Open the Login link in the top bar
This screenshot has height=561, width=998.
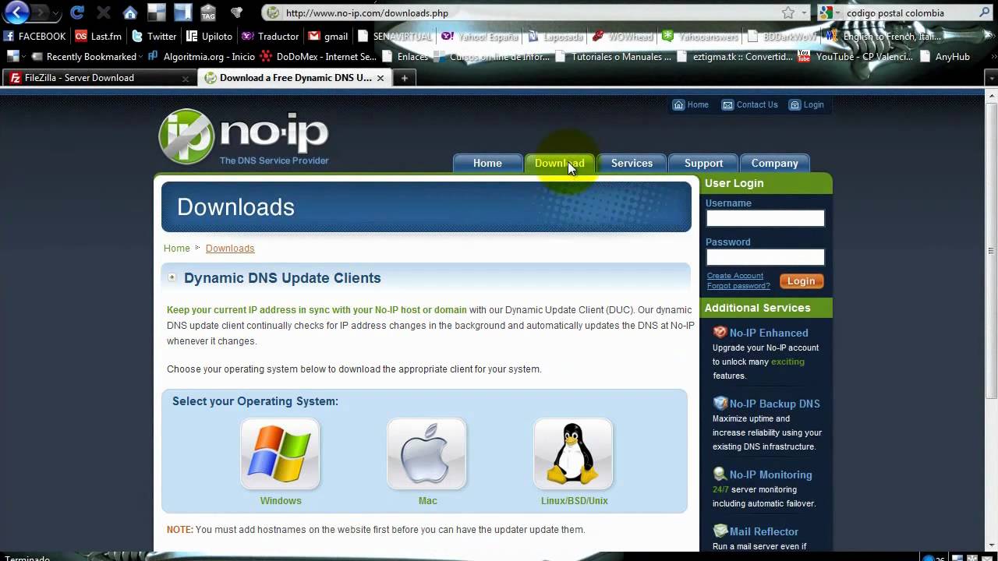pyautogui.click(x=806, y=104)
